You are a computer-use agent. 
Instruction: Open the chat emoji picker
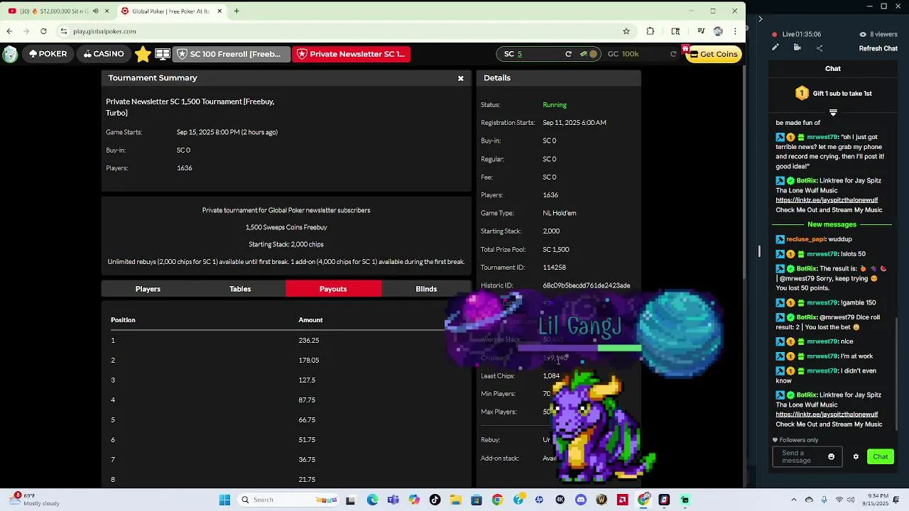[x=832, y=457]
